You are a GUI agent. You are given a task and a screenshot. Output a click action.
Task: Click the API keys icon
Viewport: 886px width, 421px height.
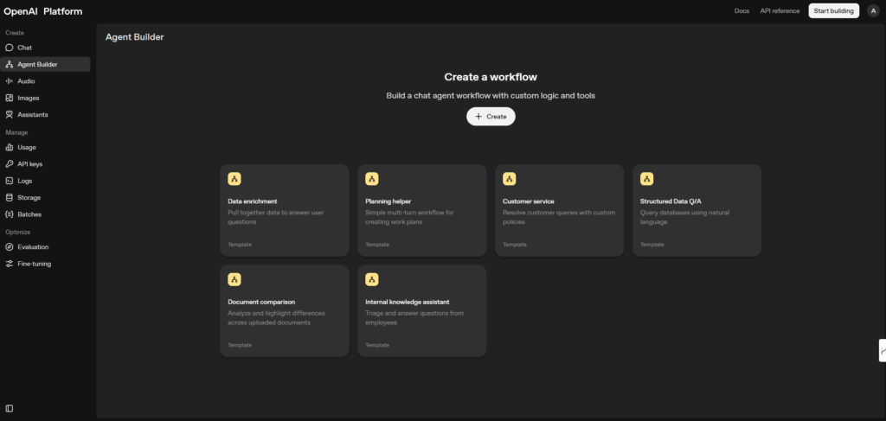[x=10, y=164]
